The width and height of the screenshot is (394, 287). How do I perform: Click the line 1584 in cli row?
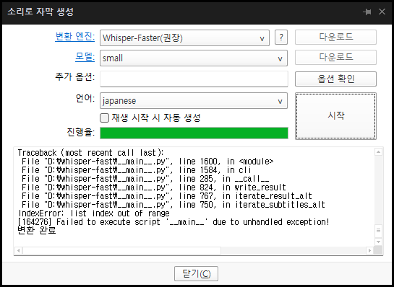pyautogui.click(x=137, y=170)
